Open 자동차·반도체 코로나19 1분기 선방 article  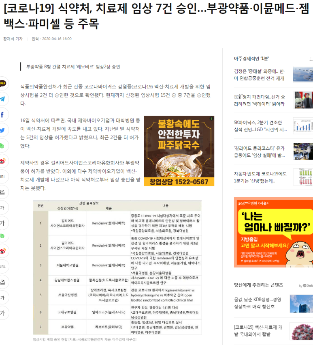click(260, 177)
